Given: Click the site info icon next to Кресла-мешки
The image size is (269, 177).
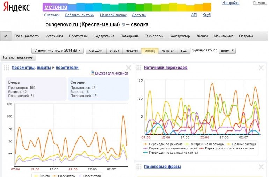Looking at the screenshot, I should (123, 25).
